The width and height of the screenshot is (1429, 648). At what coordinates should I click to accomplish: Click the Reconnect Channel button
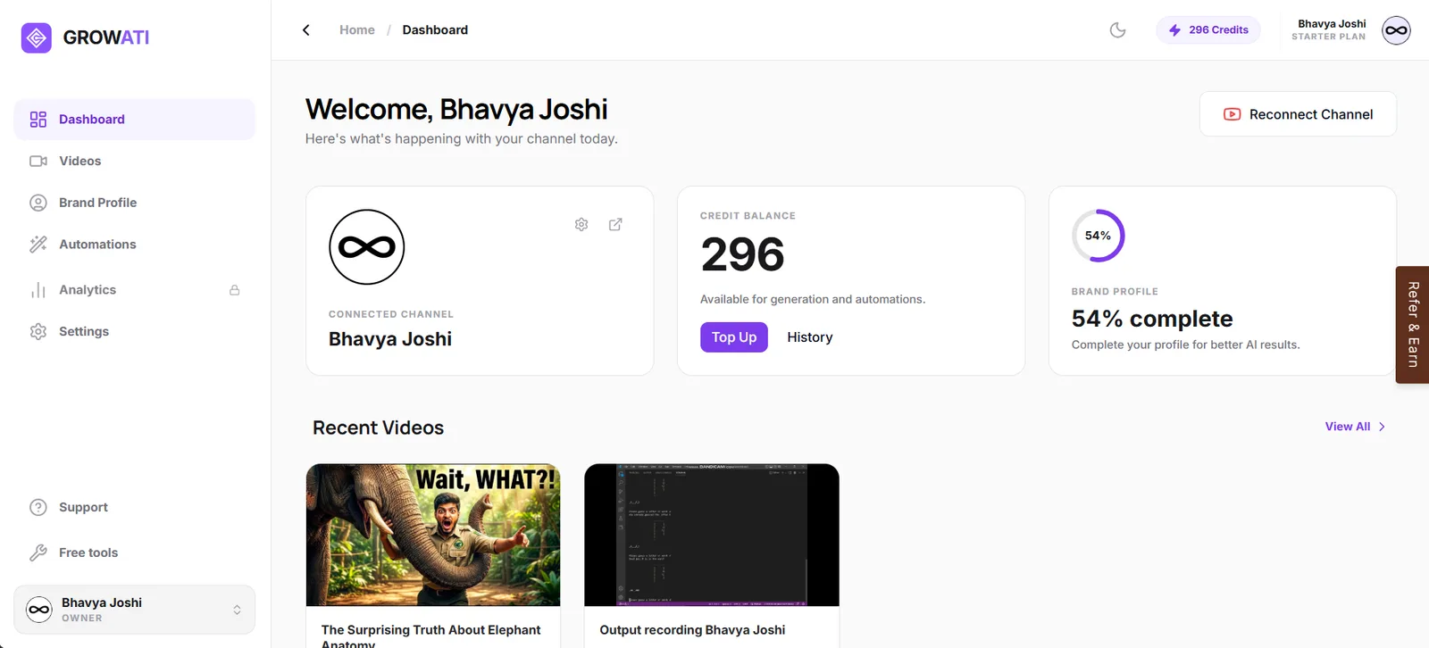point(1298,114)
